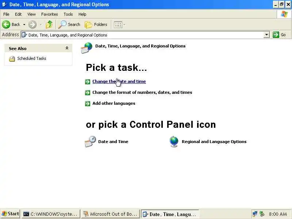The height and width of the screenshot is (219, 292).
Task: Open Regional and Language Options label
Action: tap(214, 142)
